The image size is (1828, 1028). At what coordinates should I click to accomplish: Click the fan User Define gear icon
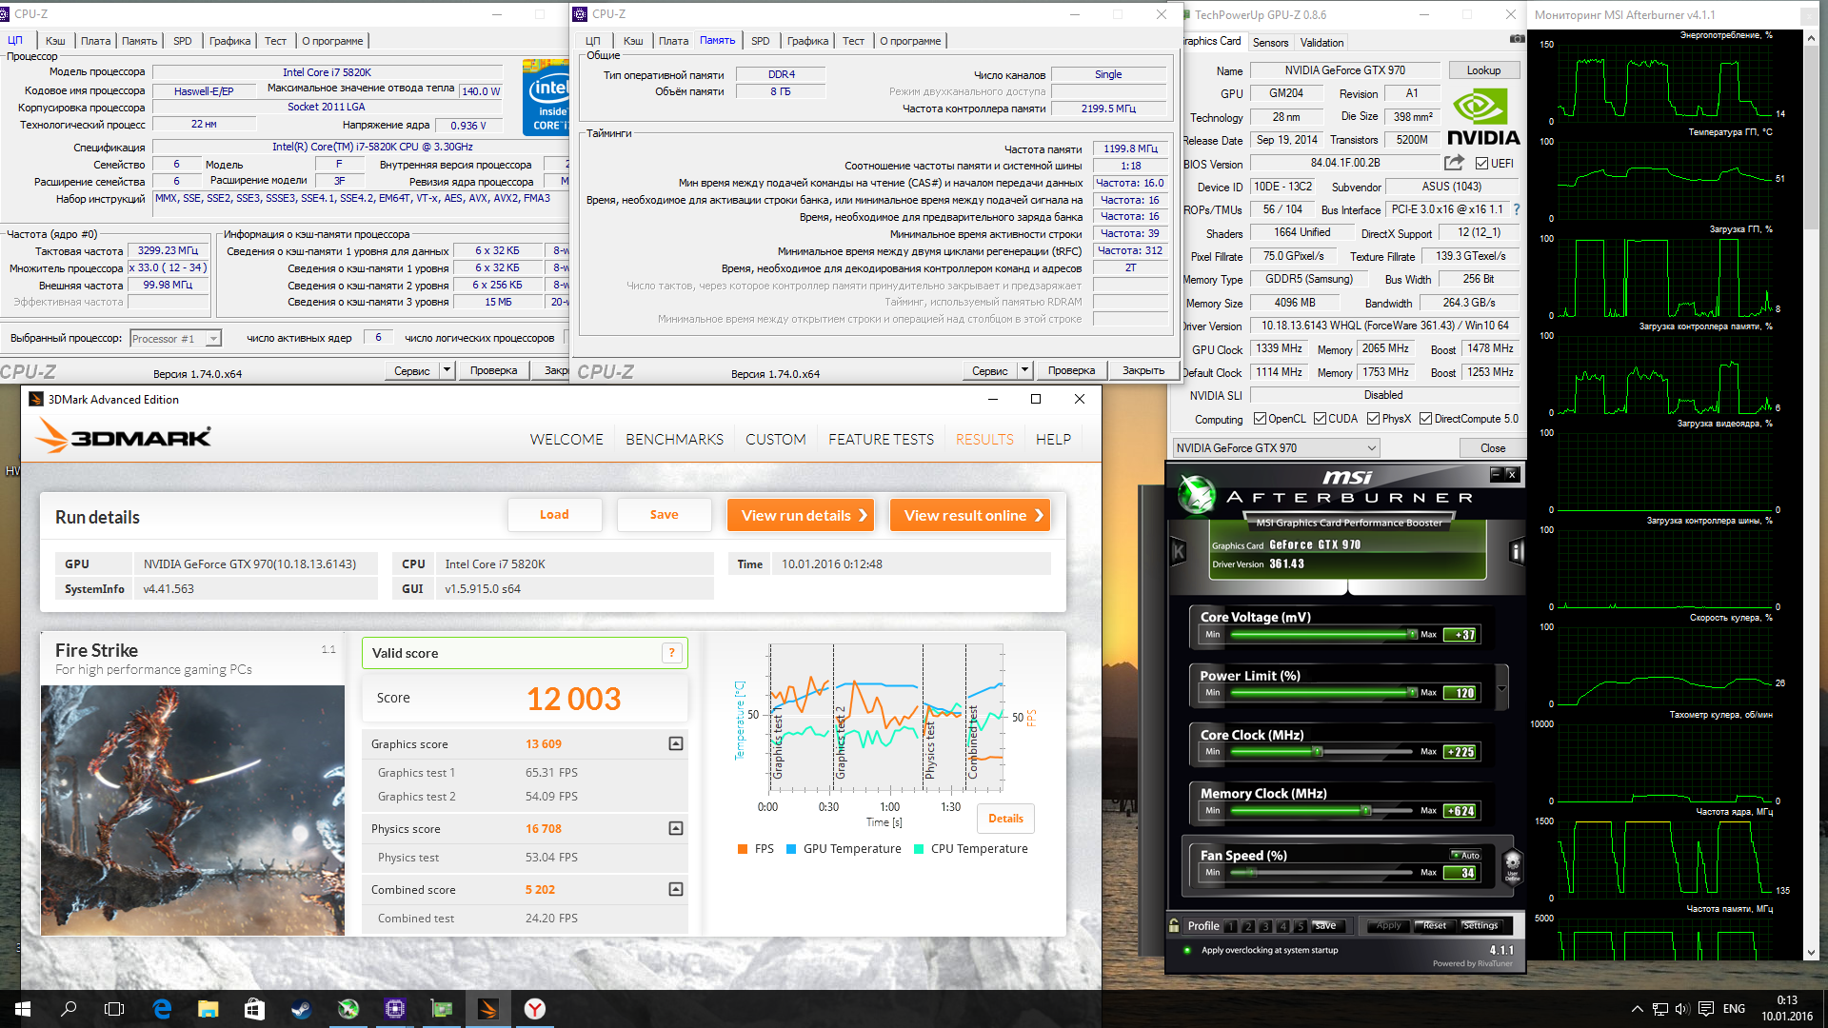(x=1512, y=865)
